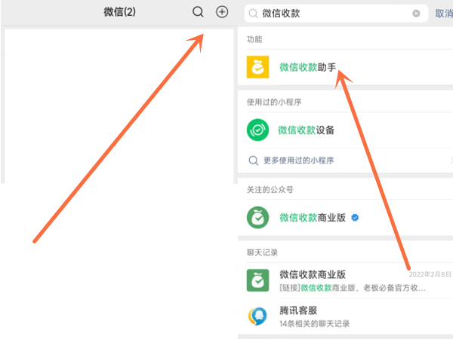Click the magnifier icon next to 更多使用过的小程序
The height and width of the screenshot is (339, 453).
pyautogui.click(x=254, y=160)
